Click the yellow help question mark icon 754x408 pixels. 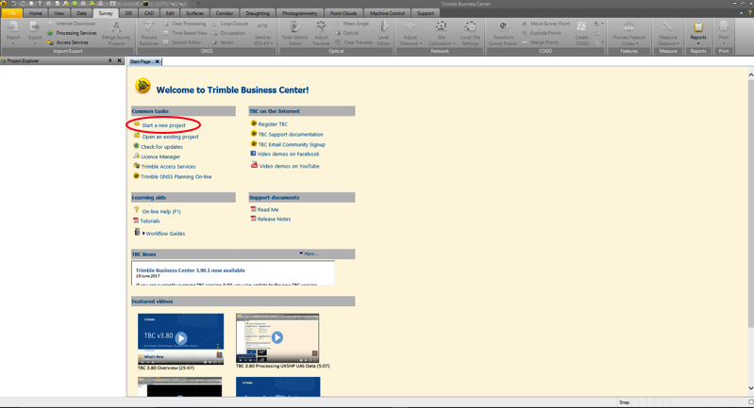point(749,13)
